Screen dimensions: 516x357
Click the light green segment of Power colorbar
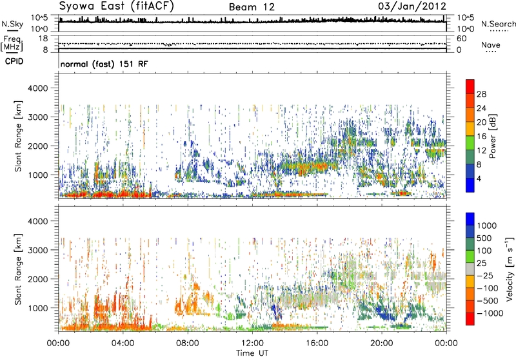click(470, 142)
